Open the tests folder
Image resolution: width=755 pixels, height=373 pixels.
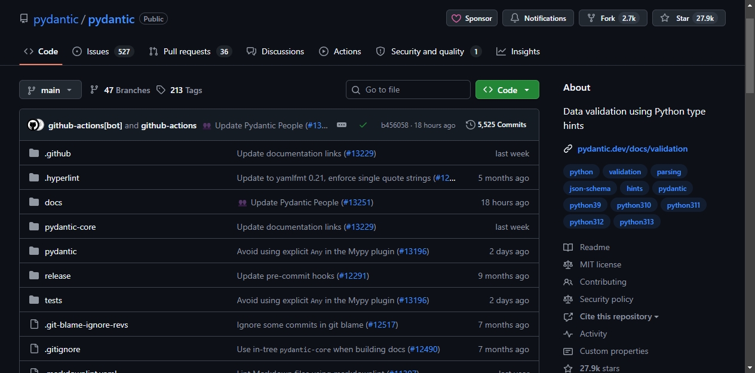[53, 300]
